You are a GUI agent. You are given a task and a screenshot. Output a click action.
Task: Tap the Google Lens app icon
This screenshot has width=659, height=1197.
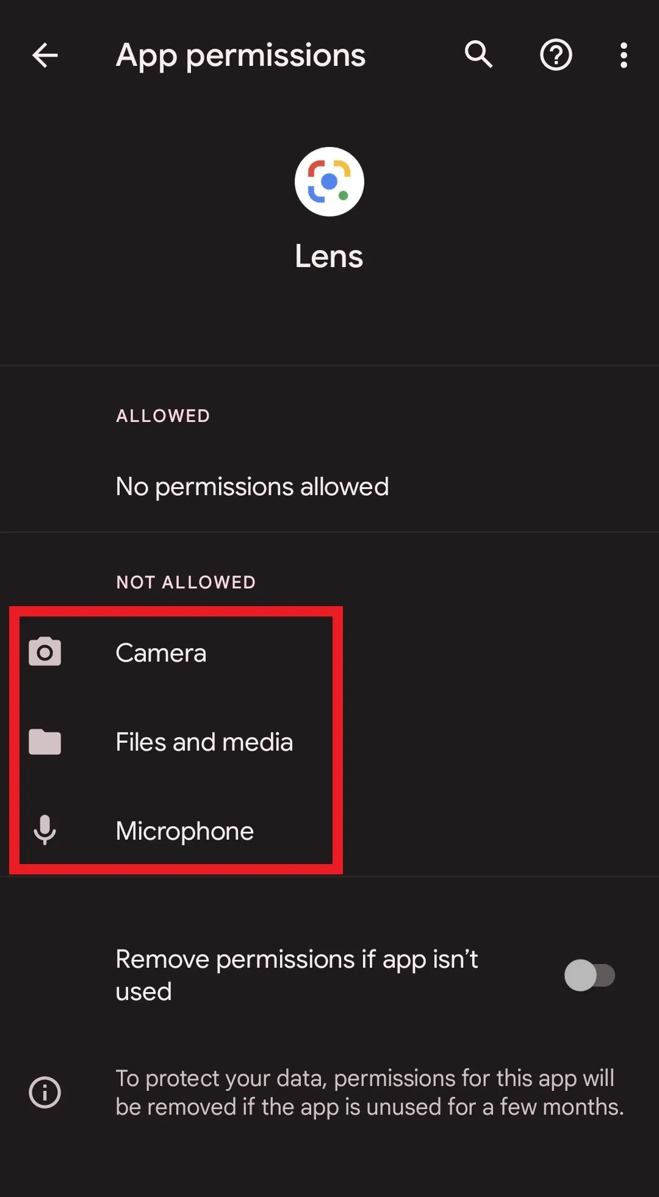[329, 182]
